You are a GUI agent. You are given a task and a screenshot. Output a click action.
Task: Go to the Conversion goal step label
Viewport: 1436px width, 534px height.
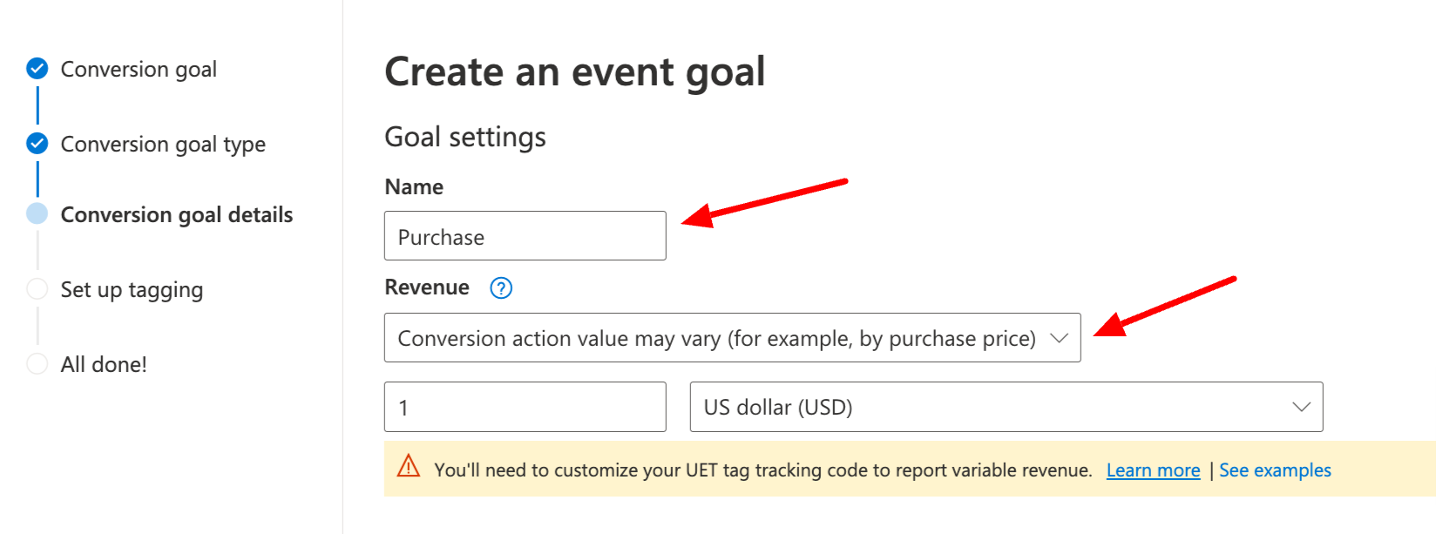[x=139, y=69]
